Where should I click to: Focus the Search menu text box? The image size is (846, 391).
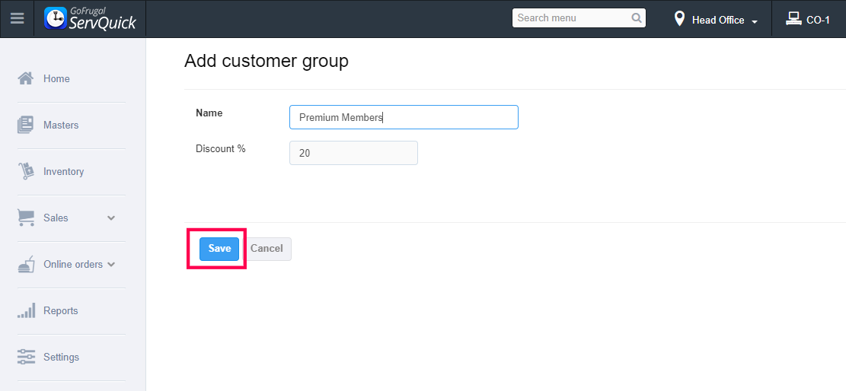(571, 18)
